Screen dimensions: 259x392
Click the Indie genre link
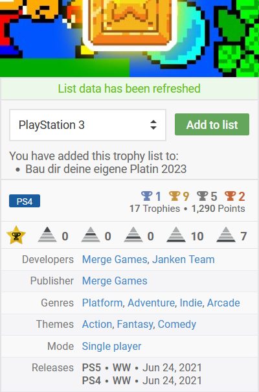(x=191, y=303)
